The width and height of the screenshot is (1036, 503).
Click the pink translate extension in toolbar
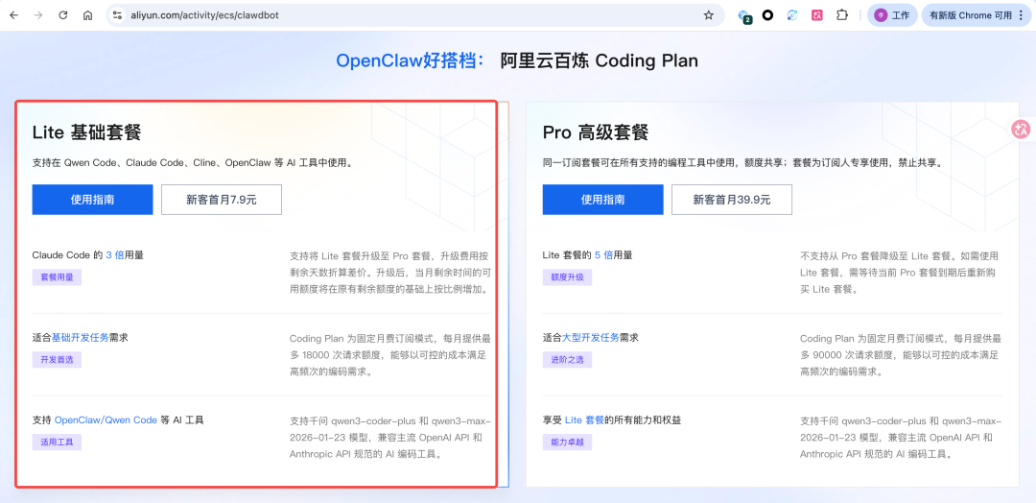tap(816, 15)
